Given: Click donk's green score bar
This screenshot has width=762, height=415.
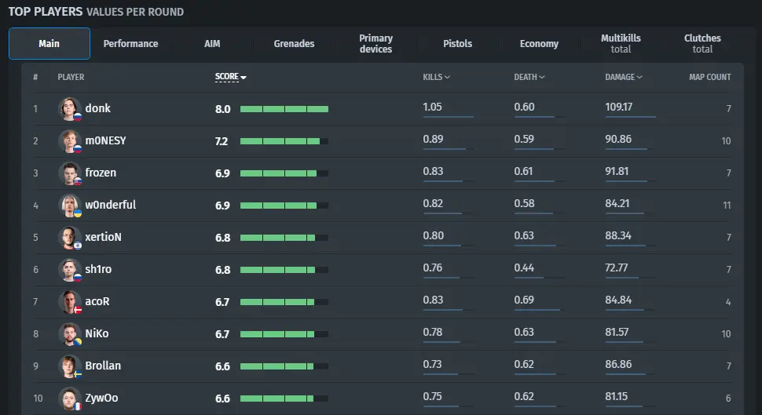Looking at the screenshot, I should tap(284, 109).
